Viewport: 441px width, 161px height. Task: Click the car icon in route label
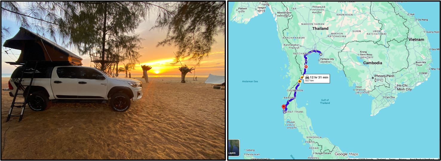[307, 77]
